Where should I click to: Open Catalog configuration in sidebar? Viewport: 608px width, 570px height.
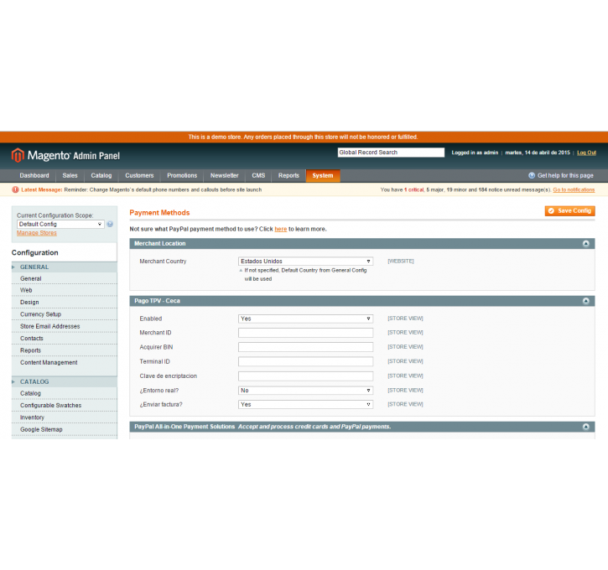click(x=31, y=393)
